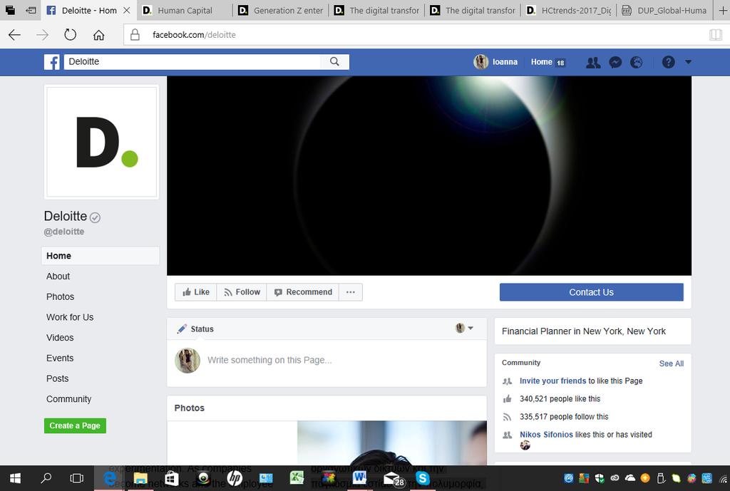Open taskbar search magnifier
Screen dimensions: 730x491
(x=46, y=478)
